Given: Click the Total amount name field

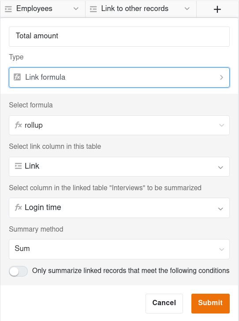Looking at the screenshot, I should click(119, 37).
